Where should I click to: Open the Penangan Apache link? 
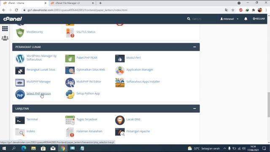click(138, 131)
